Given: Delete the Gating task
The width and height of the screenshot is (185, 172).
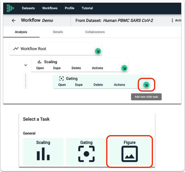Looking at the screenshot, I should coord(98,85).
